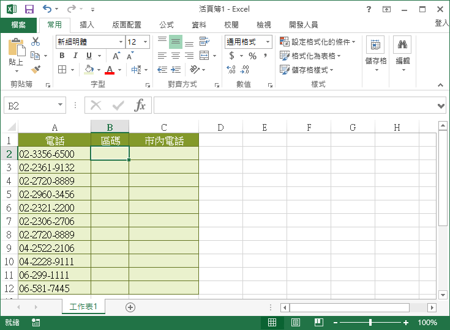Open the insert function fx dialog
This screenshot has height=330, width=450.
click(x=140, y=105)
